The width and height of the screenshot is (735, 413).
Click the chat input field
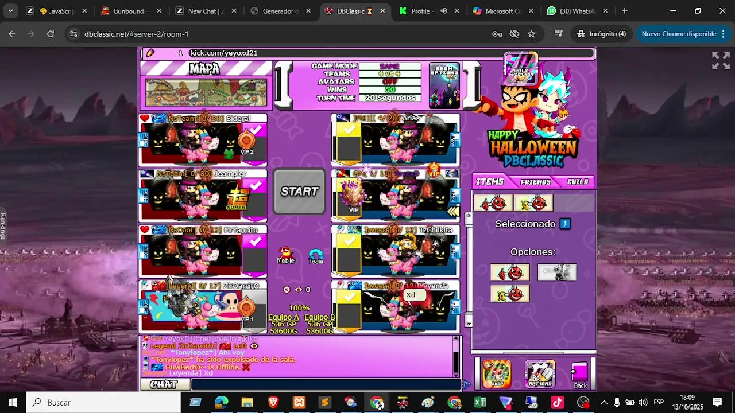[x=326, y=385]
